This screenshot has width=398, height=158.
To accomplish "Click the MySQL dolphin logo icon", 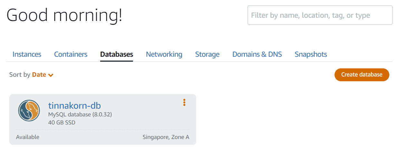I will coord(29,111).
